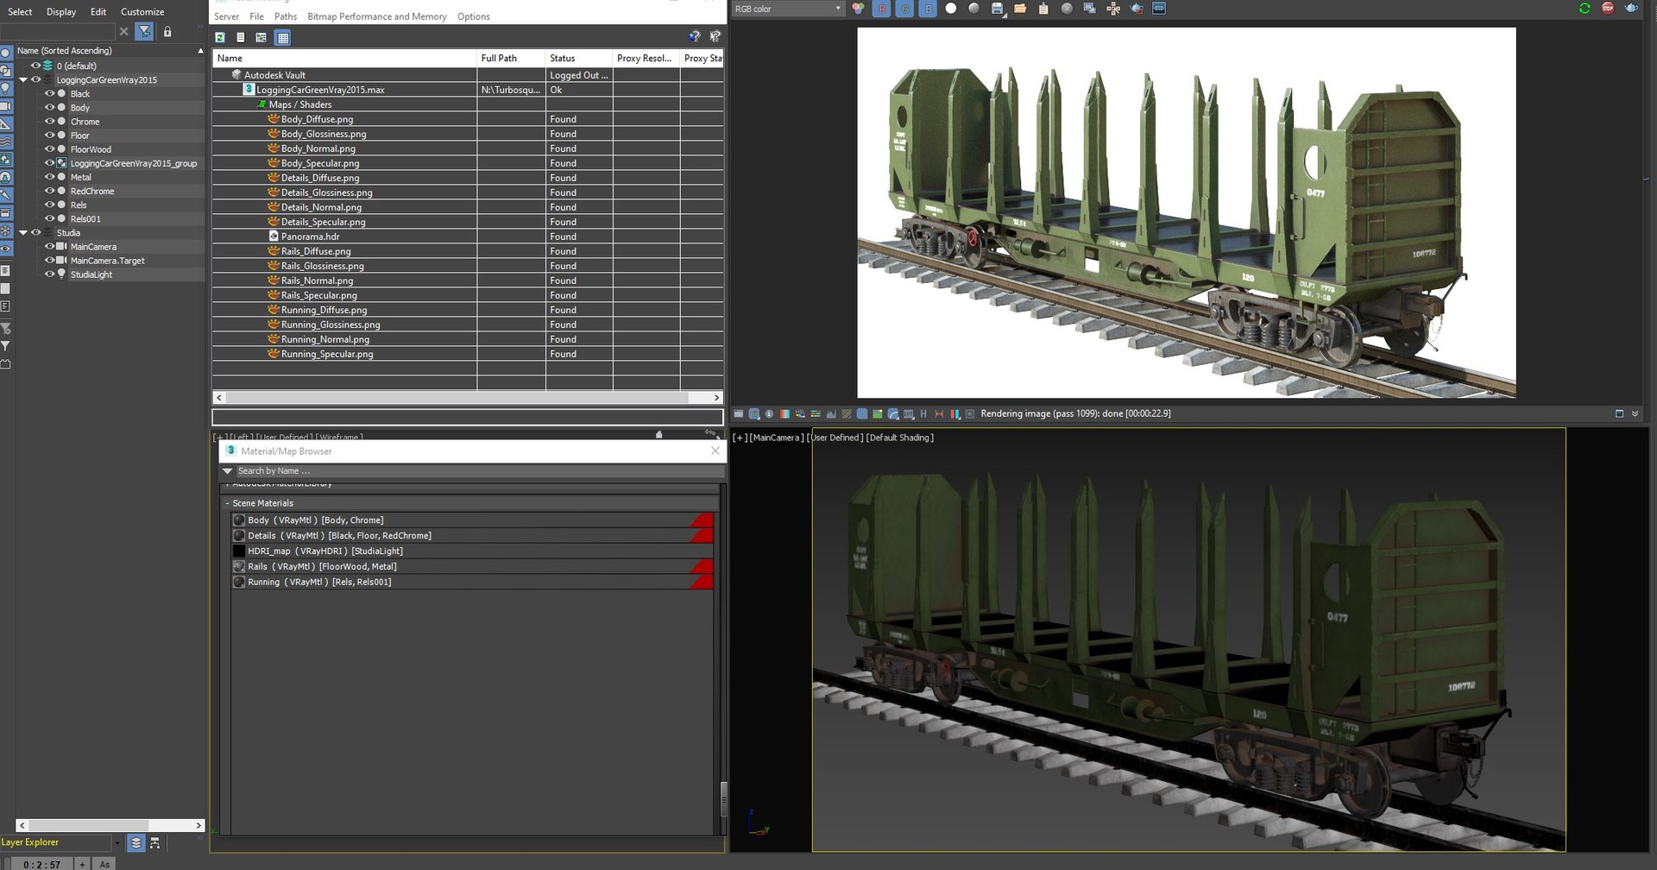Click the Status column header
The width and height of the screenshot is (1657, 870).
pos(579,58)
